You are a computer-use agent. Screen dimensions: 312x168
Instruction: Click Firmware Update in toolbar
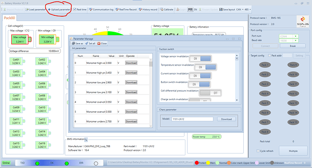point(208,10)
